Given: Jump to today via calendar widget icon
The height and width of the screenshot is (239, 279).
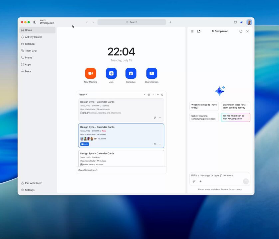Looking at the screenshot, I should [x=149, y=95].
